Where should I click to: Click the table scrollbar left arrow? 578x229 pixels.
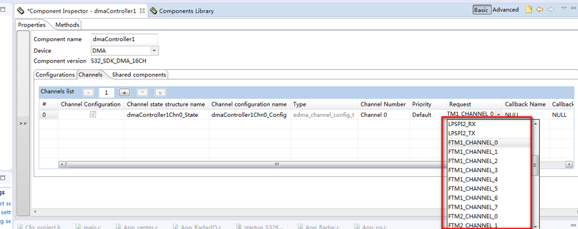click(x=62, y=164)
